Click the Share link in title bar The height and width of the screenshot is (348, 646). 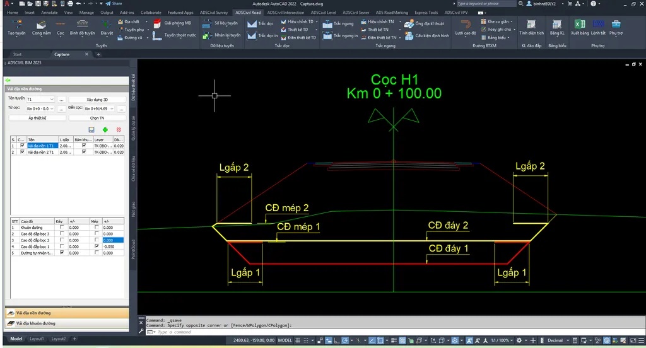coord(114,4)
